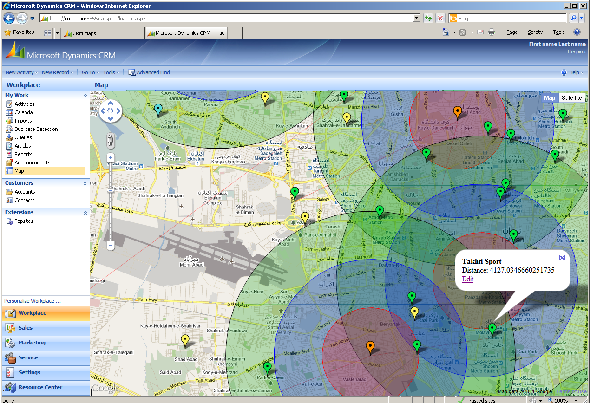Collapse the Customers section
Screen dimensions: 590x403
[85, 183]
